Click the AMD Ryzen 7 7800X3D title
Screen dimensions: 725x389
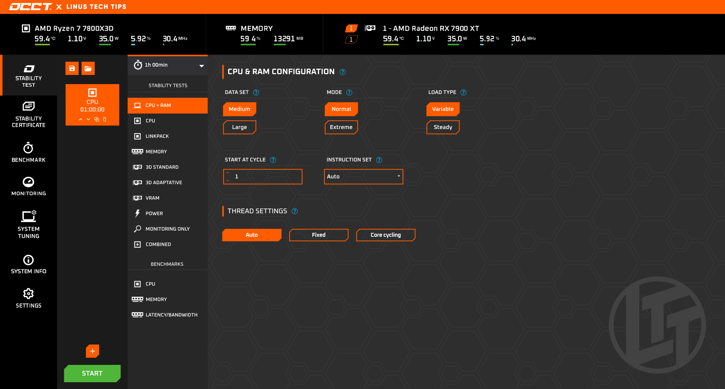click(74, 29)
